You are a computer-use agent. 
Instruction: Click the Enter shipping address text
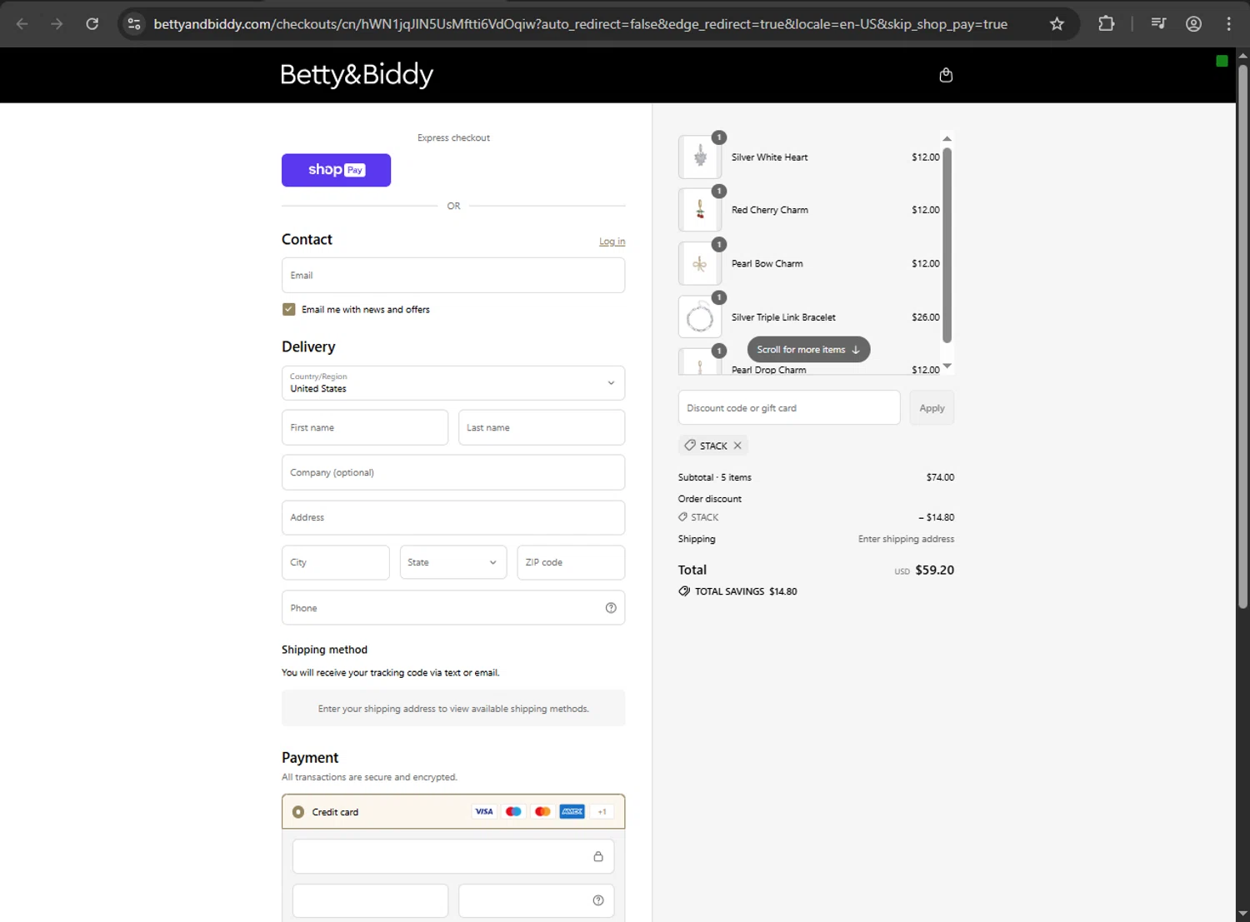pyautogui.click(x=906, y=539)
